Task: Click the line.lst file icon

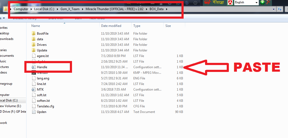Action: [x=33, y=84]
